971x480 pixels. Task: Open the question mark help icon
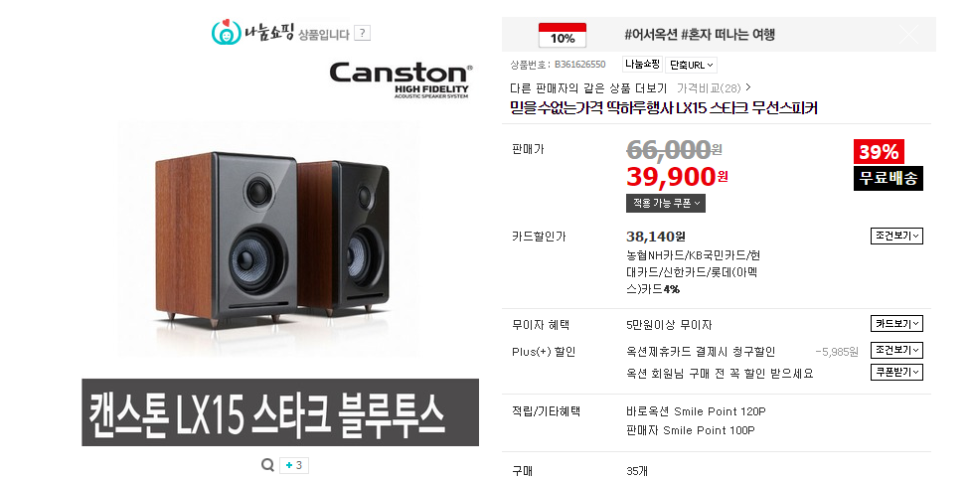[363, 34]
